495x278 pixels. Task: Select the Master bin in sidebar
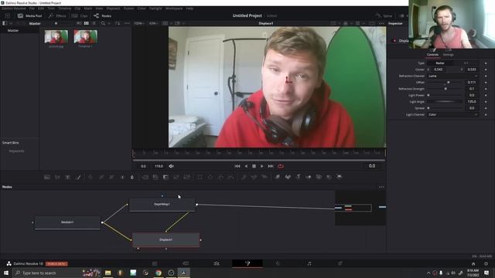click(x=13, y=31)
